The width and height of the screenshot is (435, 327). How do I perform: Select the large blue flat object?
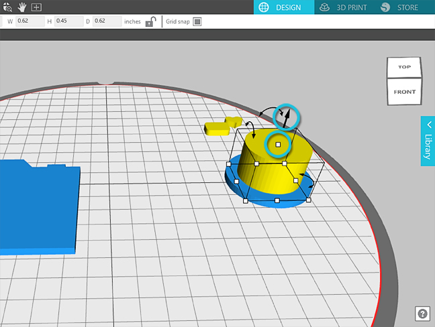click(39, 207)
